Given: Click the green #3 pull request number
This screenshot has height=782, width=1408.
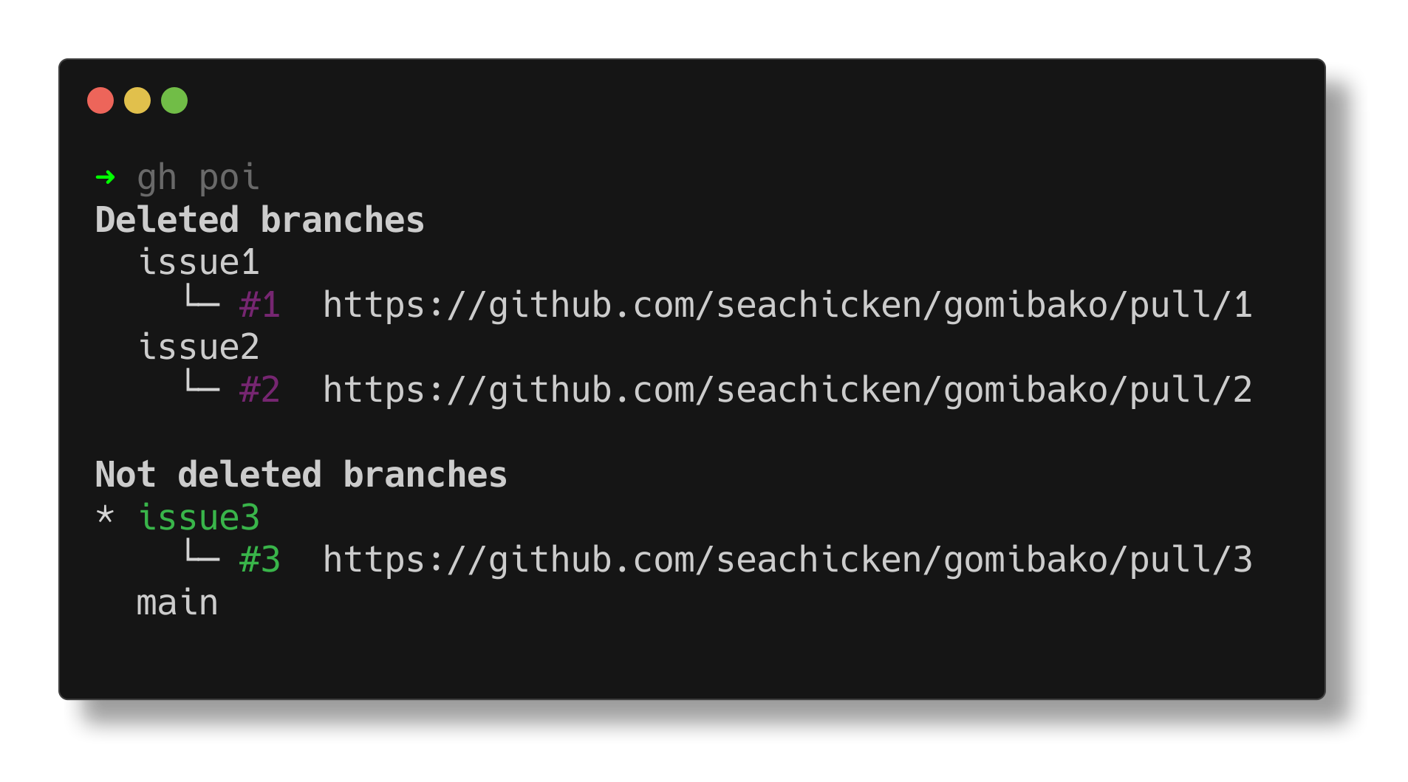Looking at the screenshot, I should coord(260,560).
